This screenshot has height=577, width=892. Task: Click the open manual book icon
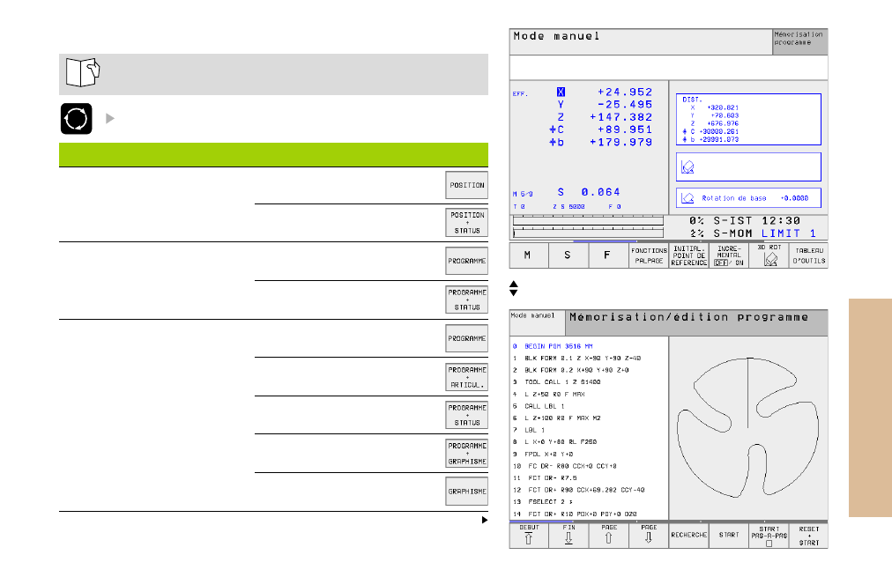click(x=83, y=72)
